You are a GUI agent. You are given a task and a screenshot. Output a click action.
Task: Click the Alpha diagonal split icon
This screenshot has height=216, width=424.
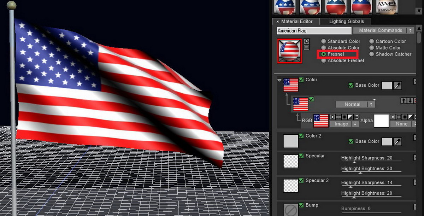click(x=411, y=117)
